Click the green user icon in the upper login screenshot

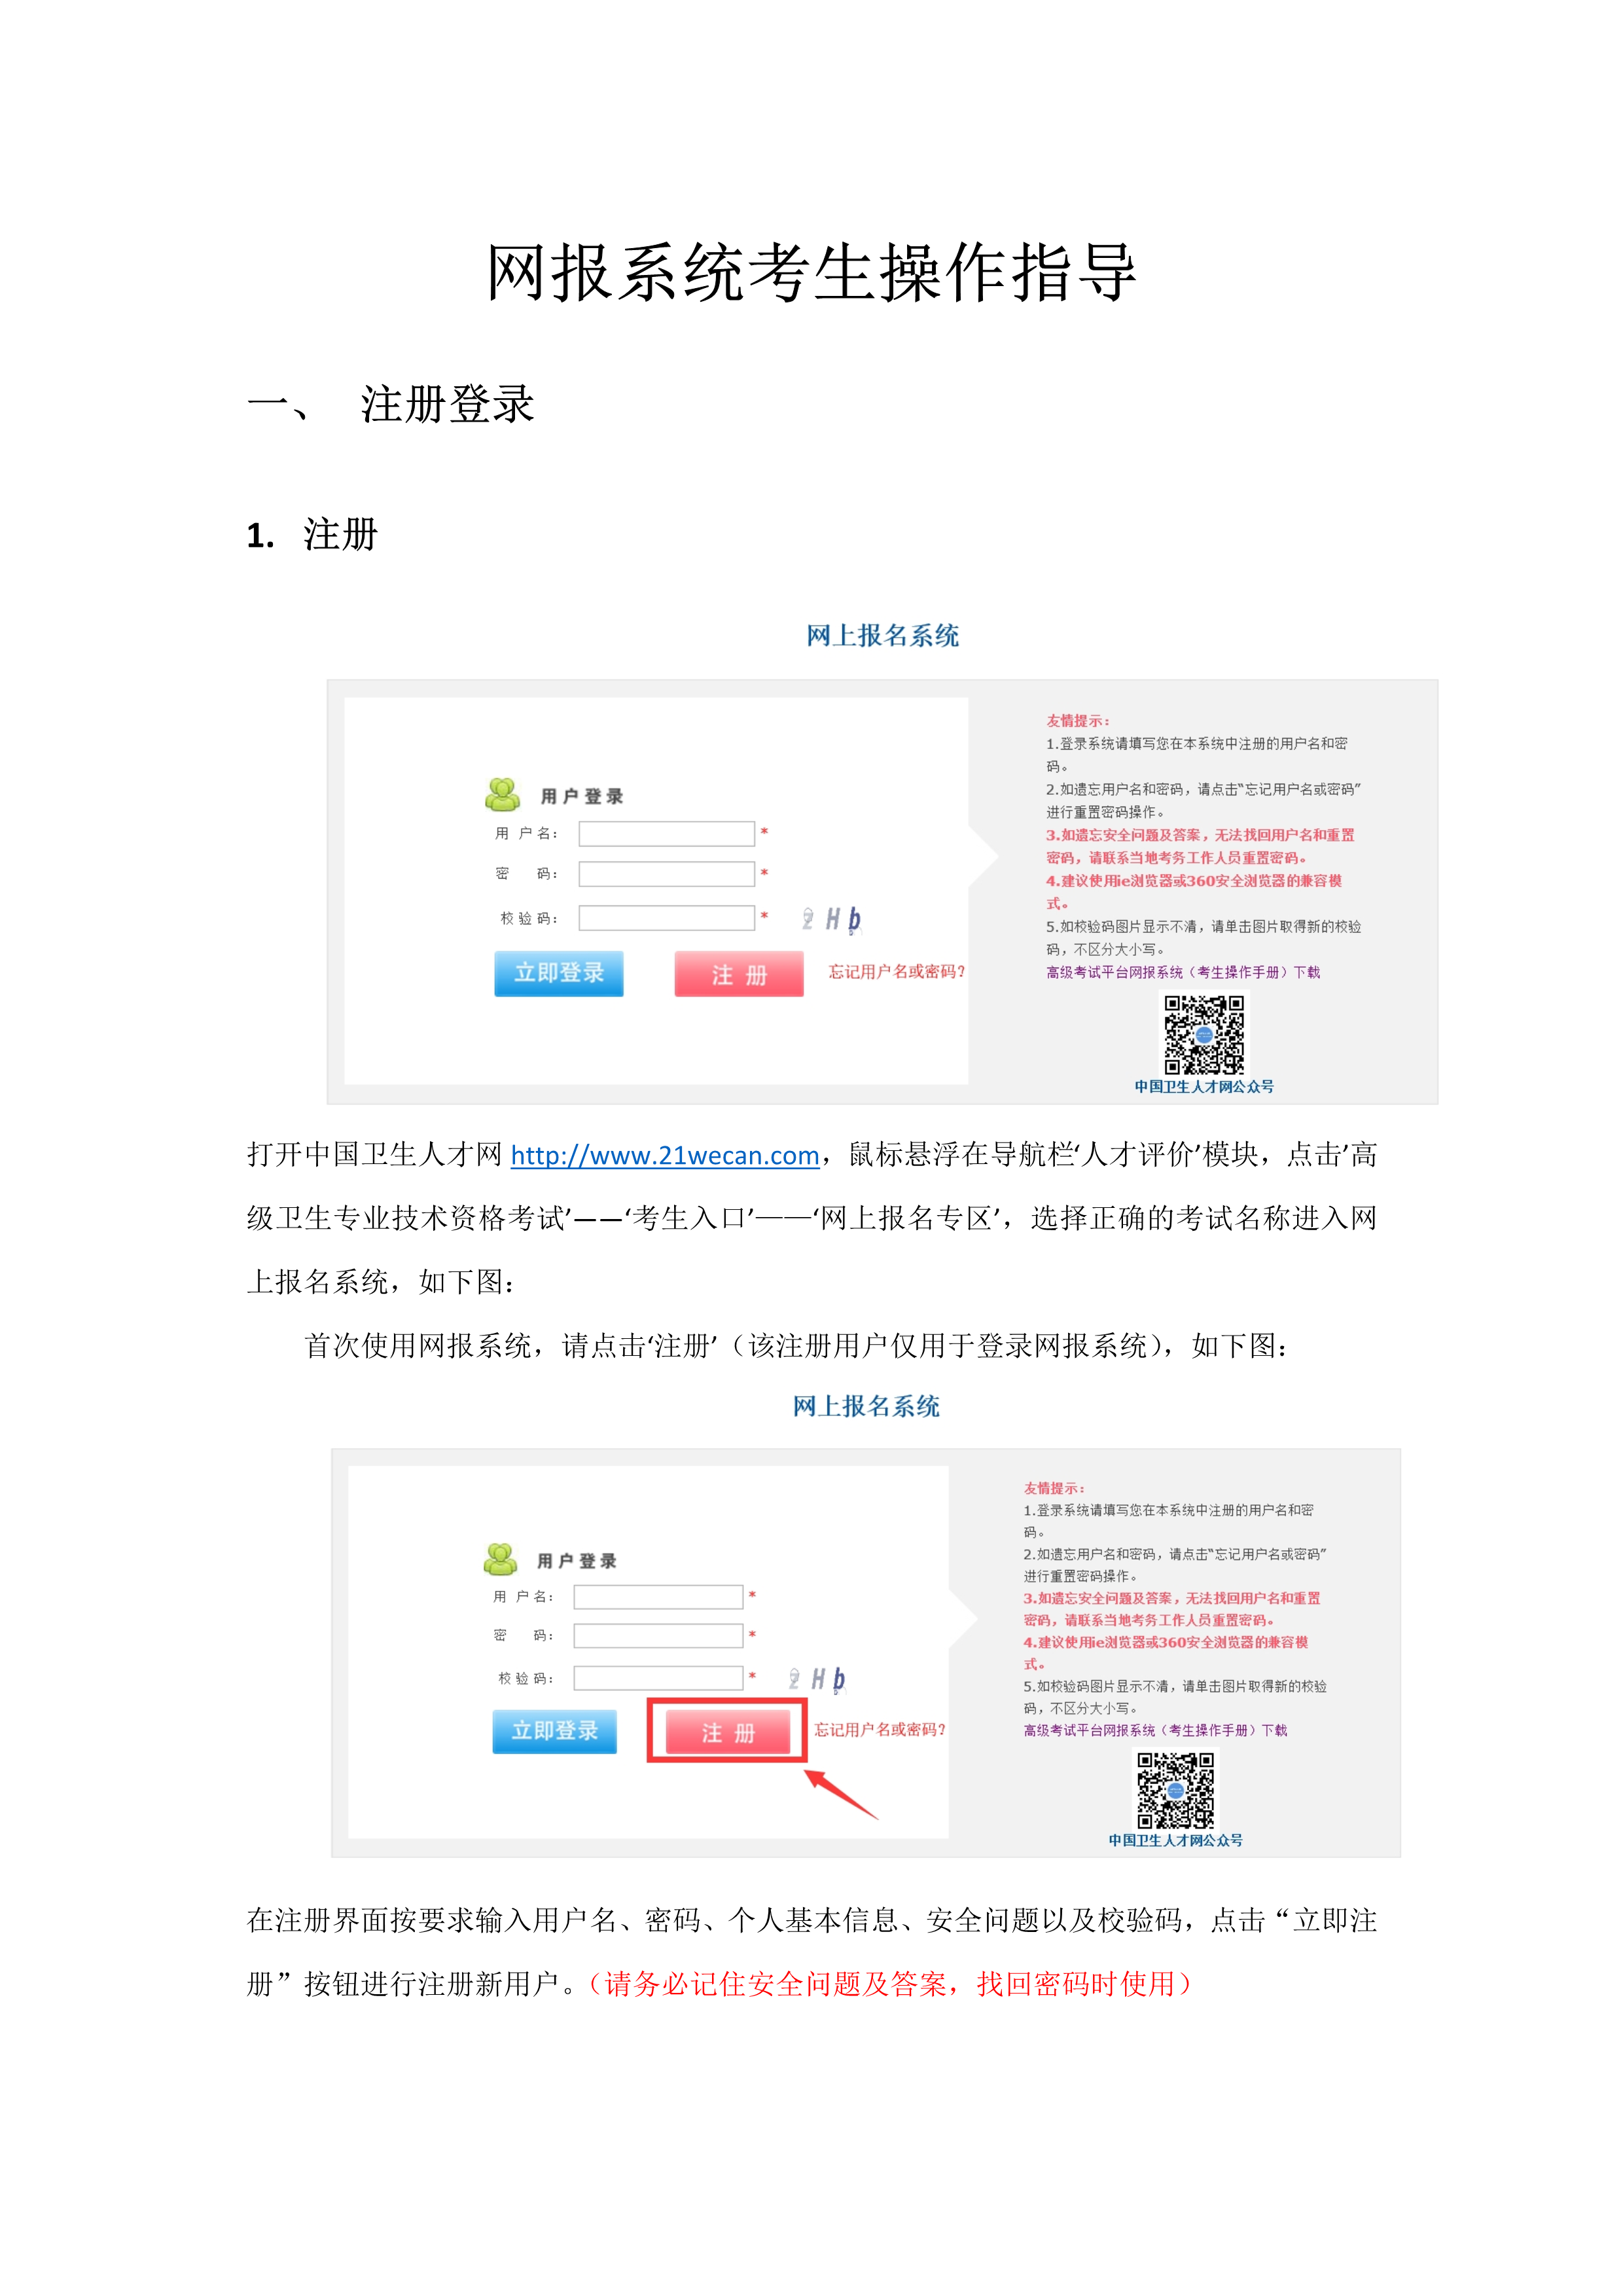502,795
